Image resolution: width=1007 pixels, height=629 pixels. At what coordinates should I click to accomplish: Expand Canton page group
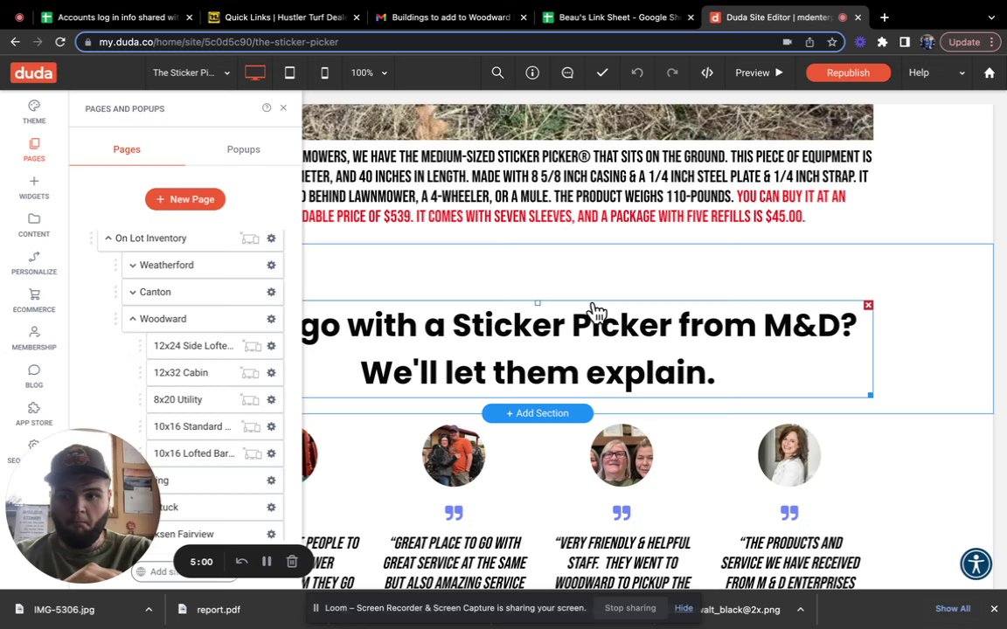click(132, 292)
